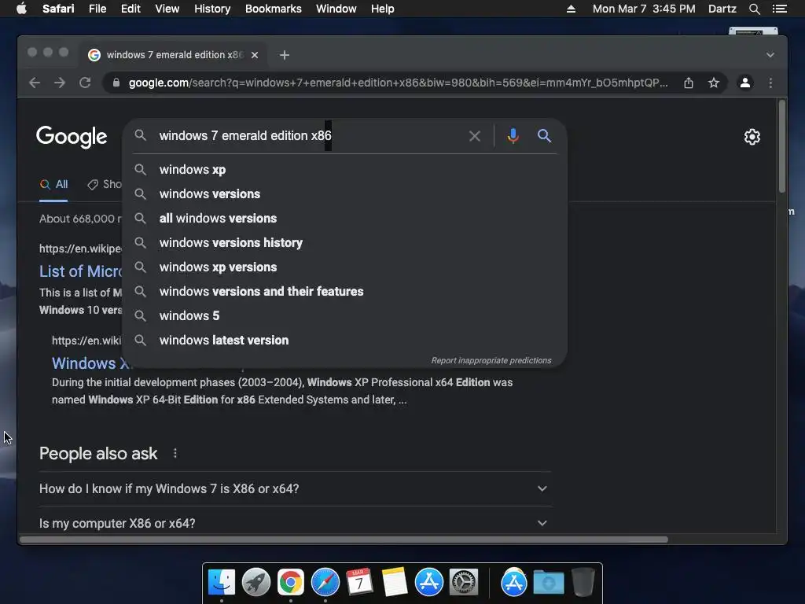Choose suggestion windows versions history
805x604 pixels.
click(345, 243)
